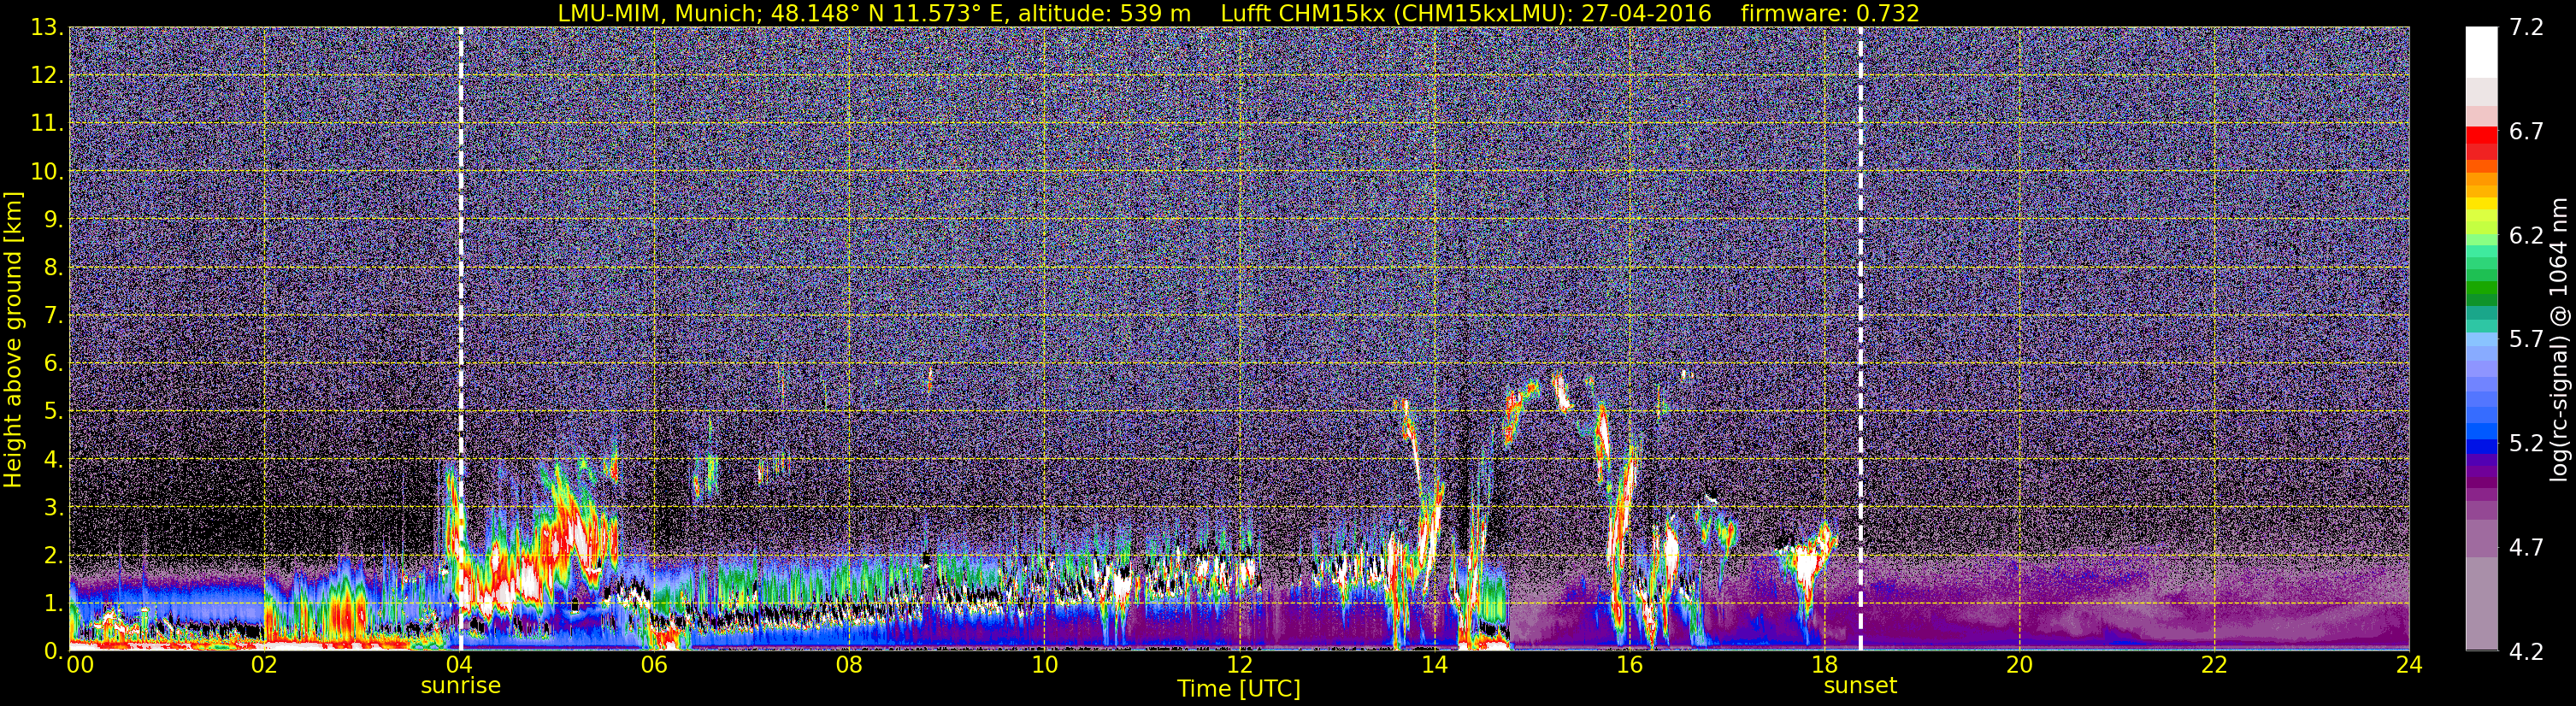Click the '6.' height tick label

point(54,363)
